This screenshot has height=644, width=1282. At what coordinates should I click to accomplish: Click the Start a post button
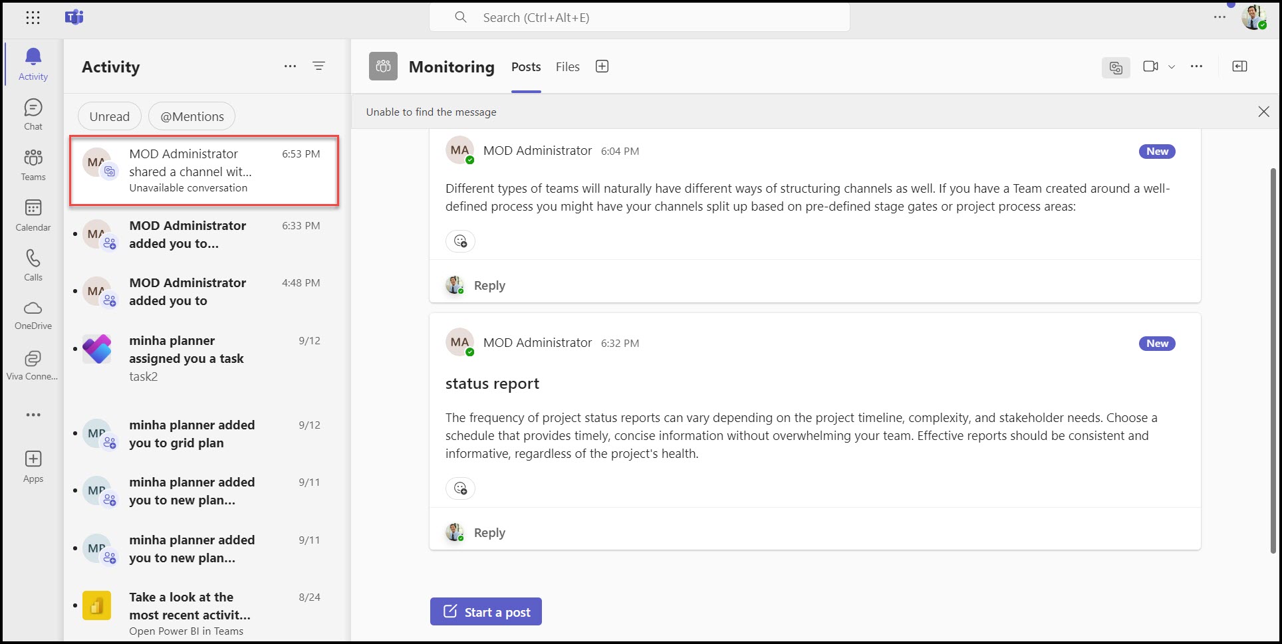pyautogui.click(x=485, y=611)
